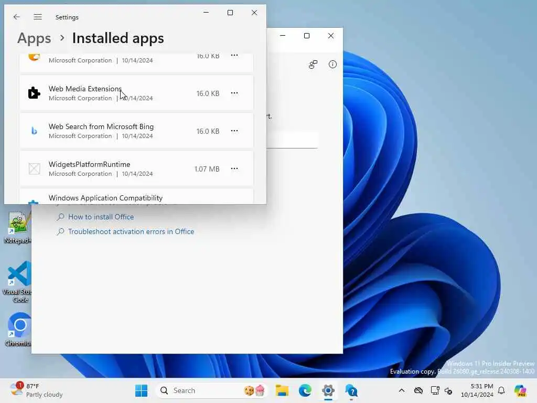Click the feedback icon in Get Help window
Screen dimensions: 537x403
point(313,65)
